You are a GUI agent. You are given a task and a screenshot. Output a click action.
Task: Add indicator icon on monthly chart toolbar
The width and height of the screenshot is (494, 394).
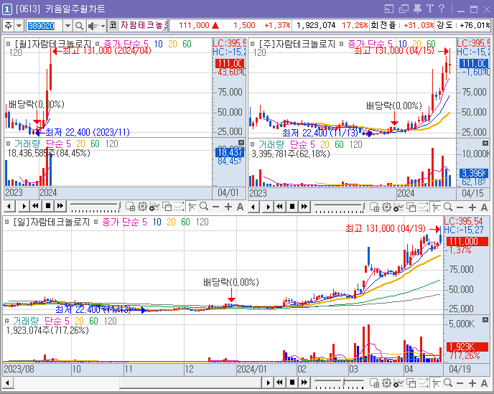point(154,207)
